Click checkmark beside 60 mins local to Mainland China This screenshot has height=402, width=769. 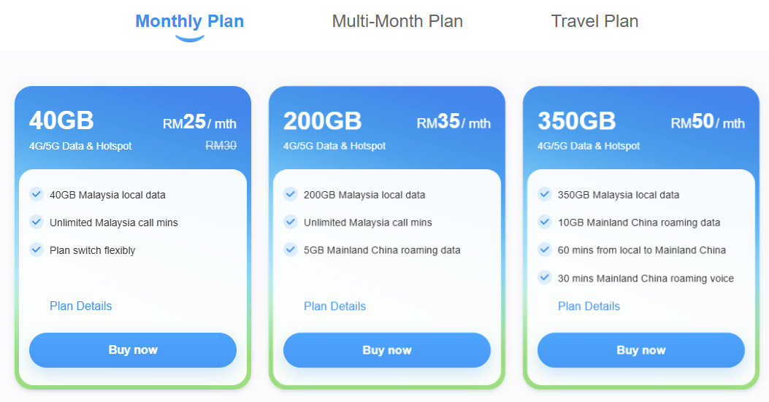point(544,250)
